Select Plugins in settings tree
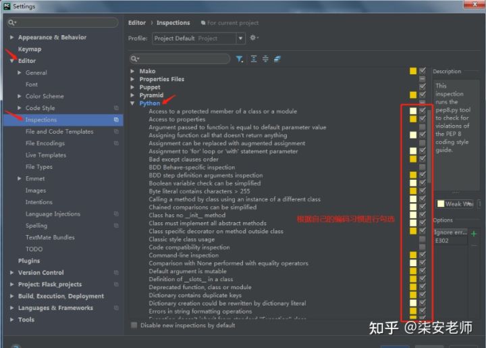 [x=29, y=261]
